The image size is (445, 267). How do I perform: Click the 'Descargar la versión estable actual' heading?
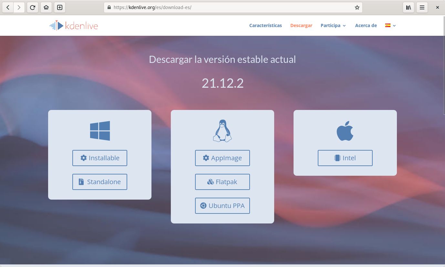pyautogui.click(x=222, y=60)
